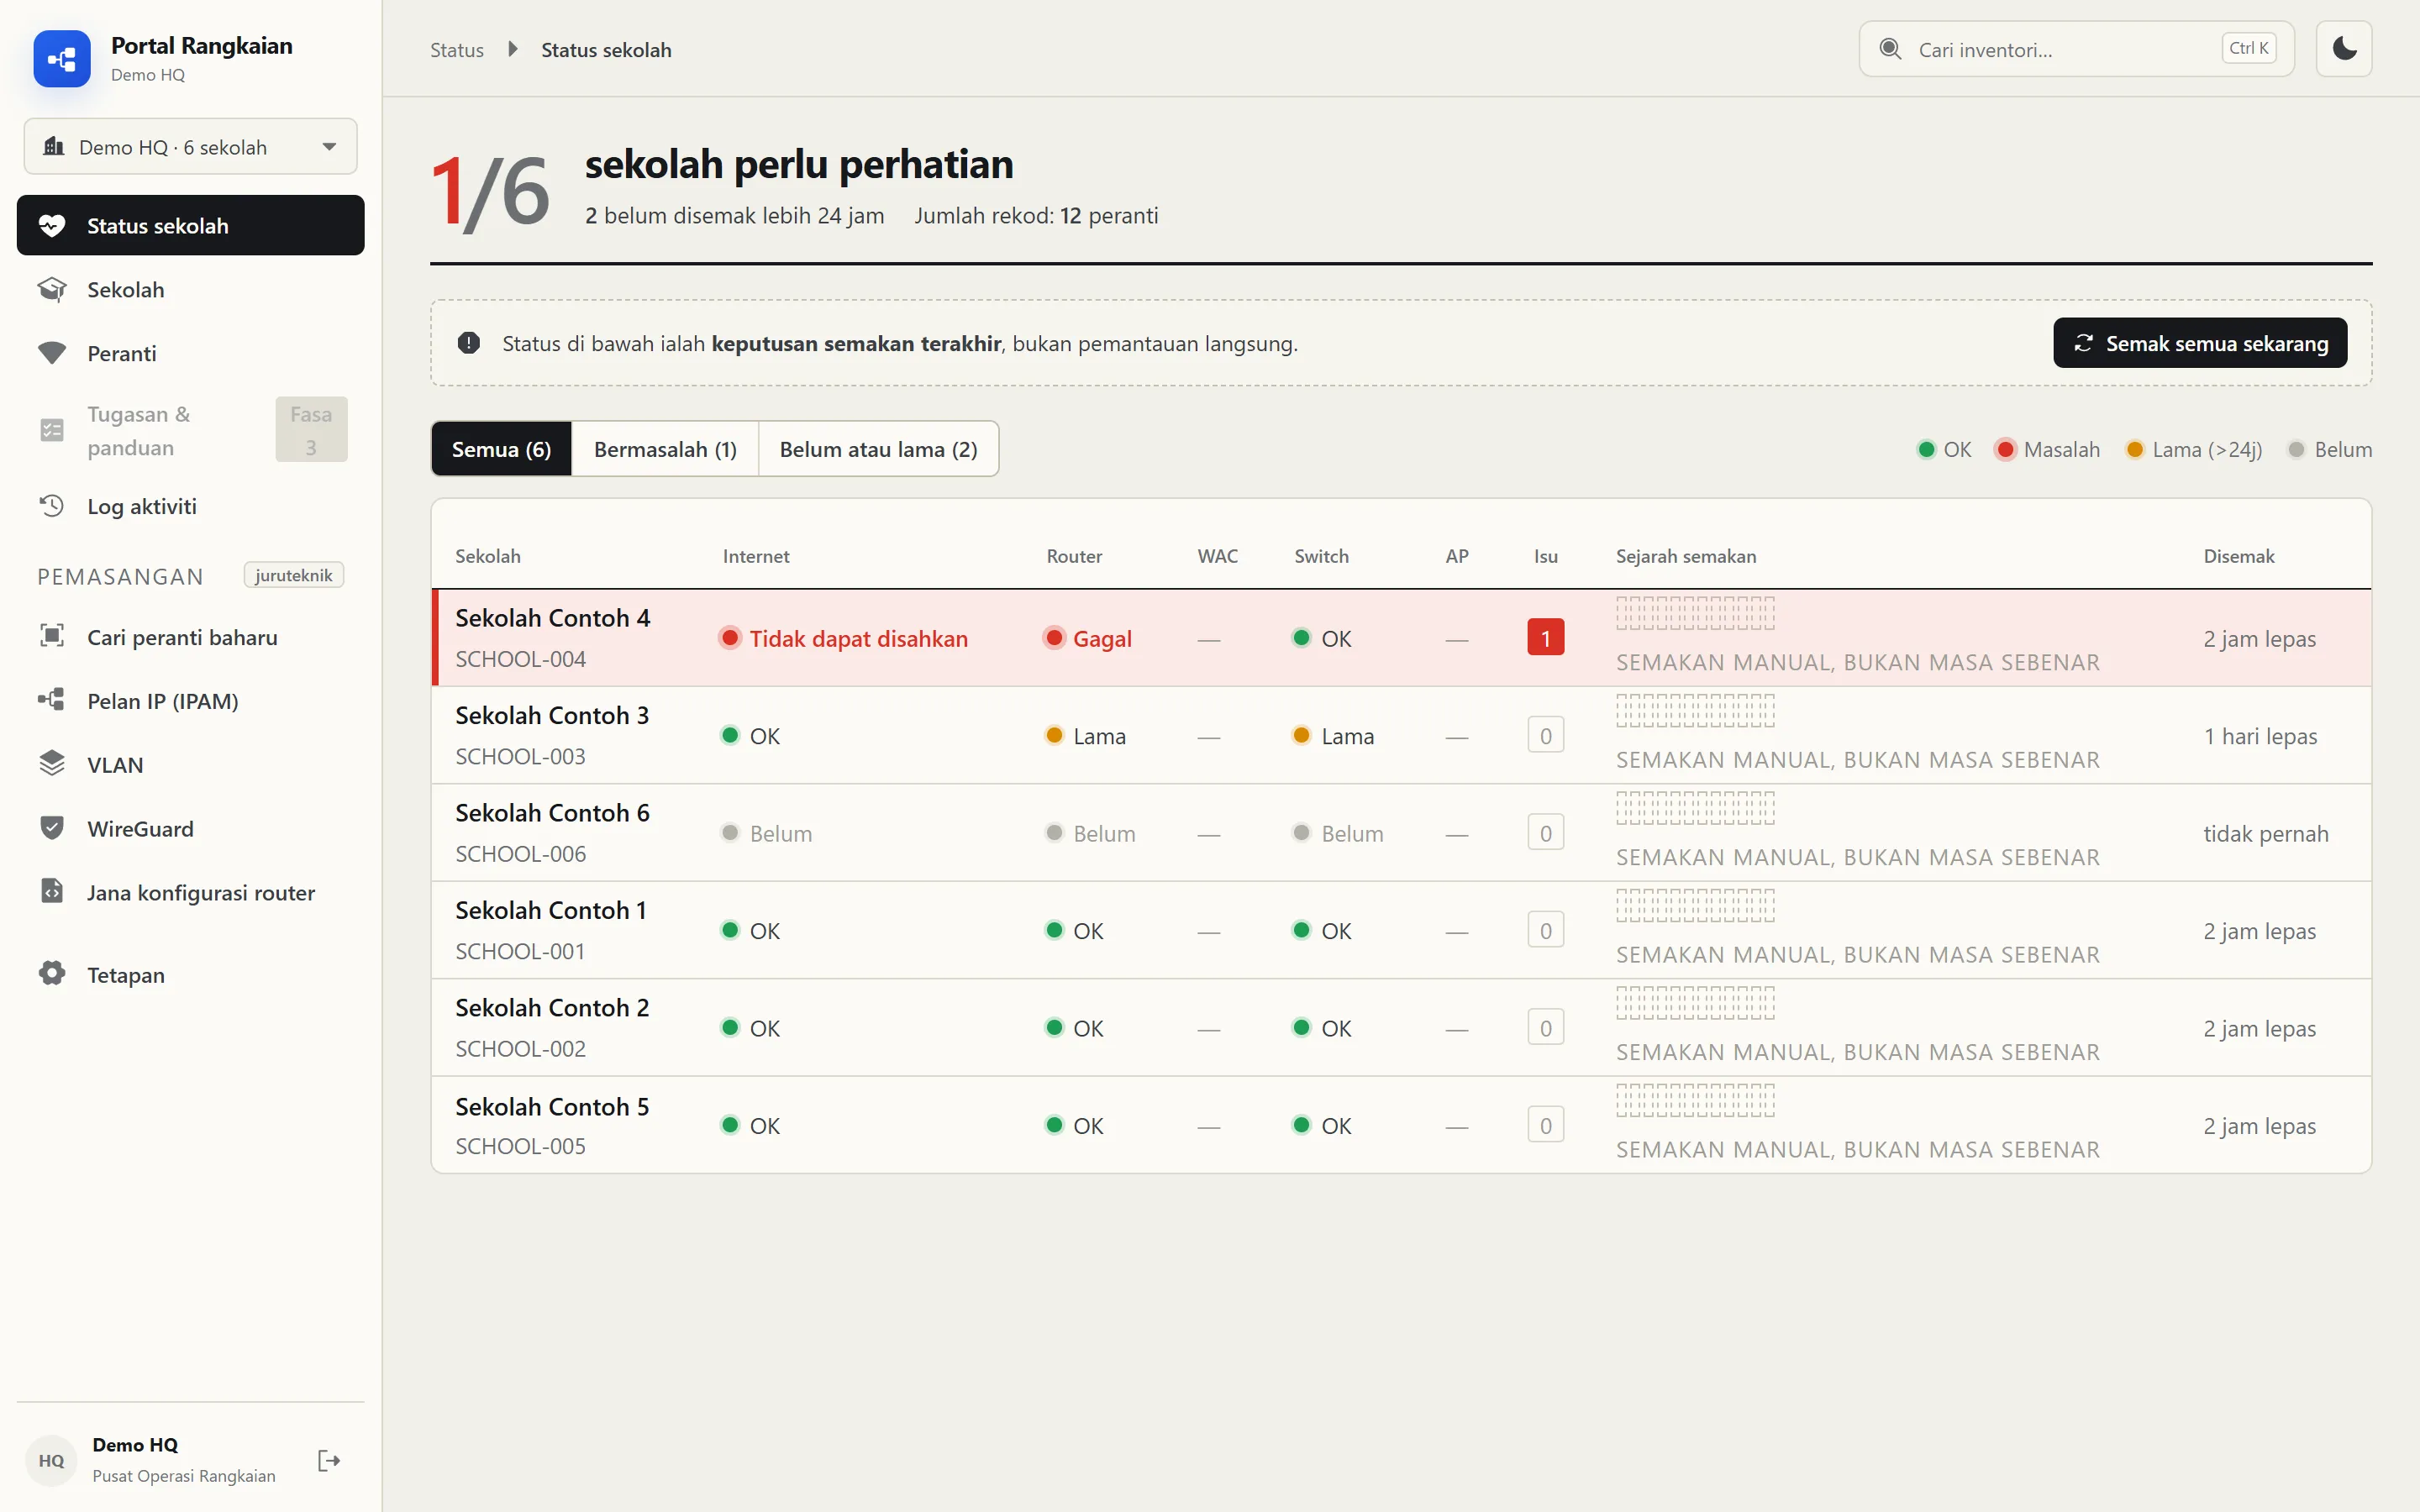Focus the Cari inventori search field
The width and height of the screenshot is (2420, 1512).
2076,49
